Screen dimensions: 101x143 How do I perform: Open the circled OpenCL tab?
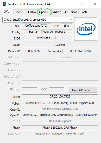[44, 12]
